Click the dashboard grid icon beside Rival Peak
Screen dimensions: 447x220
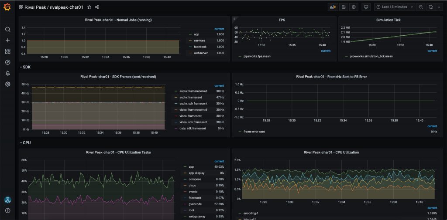click(x=21, y=7)
